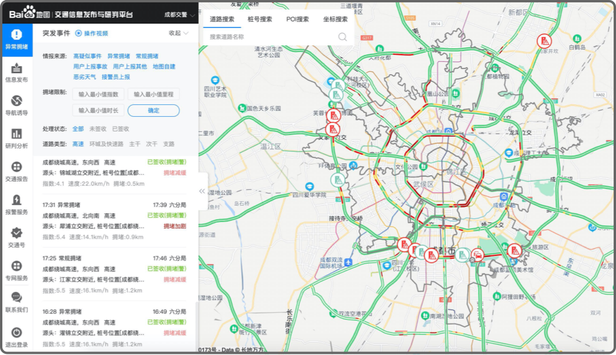This screenshot has width=616, height=355.
Task: Filter processing status by 已签收
Action: coord(120,129)
